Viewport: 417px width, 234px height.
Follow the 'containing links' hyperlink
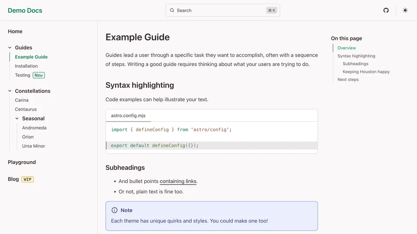point(178,181)
